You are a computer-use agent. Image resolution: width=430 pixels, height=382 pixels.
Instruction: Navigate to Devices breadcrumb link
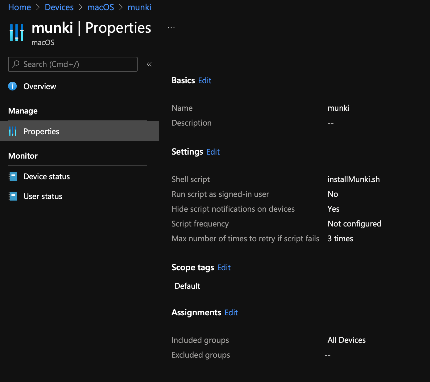[59, 7]
